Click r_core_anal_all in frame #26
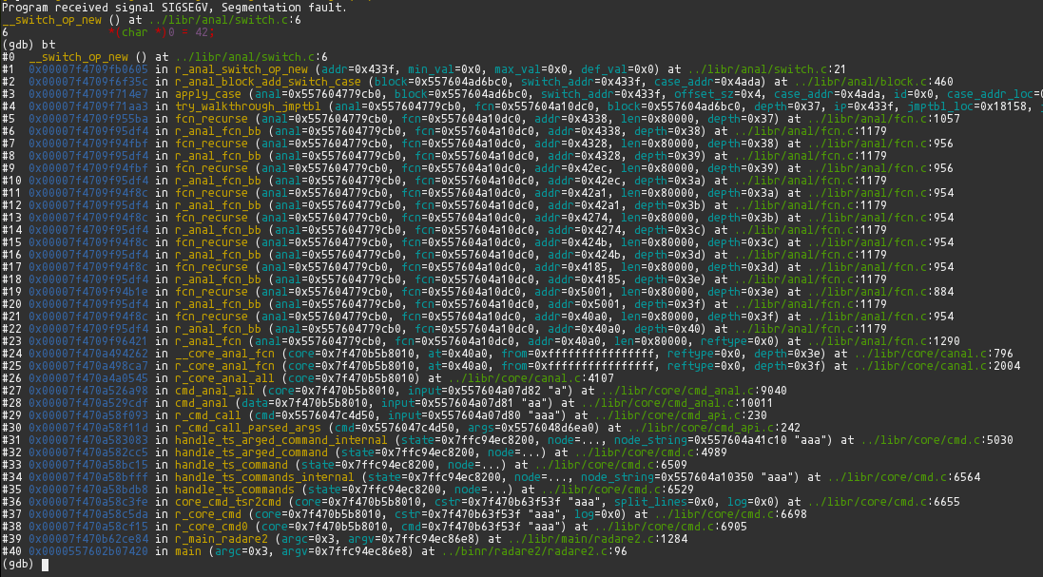Image resolution: width=1043 pixels, height=577 pixels. (x=224, y=378)
